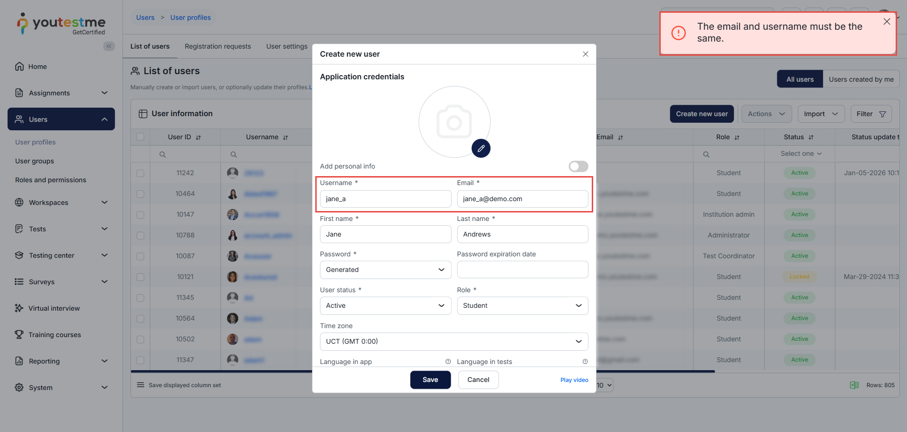
Task: Open the Password type dropdown showing Generated
Action: click(386, 270)
